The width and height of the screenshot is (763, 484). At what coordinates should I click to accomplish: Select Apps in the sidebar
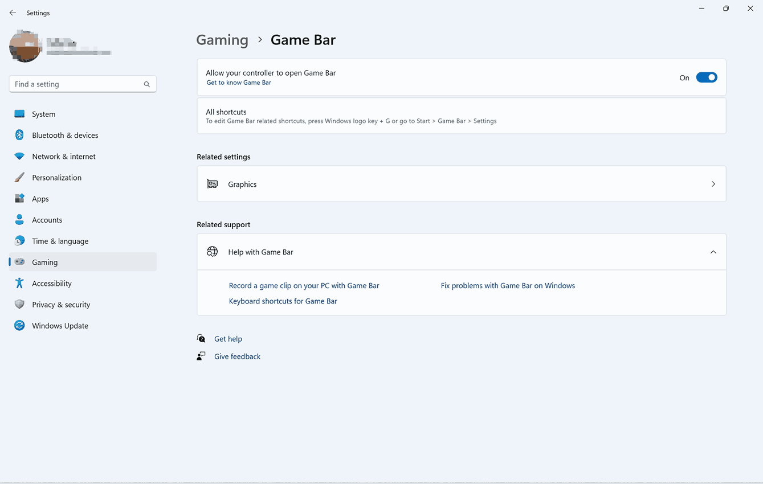83,198
